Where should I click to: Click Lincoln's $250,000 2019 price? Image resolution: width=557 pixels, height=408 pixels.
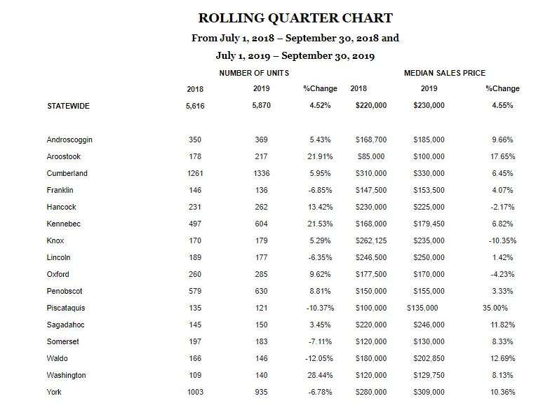[429, 257]
